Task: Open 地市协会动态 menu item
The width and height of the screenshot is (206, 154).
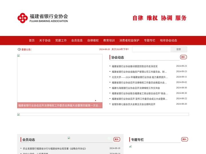Action: point(169,40)
